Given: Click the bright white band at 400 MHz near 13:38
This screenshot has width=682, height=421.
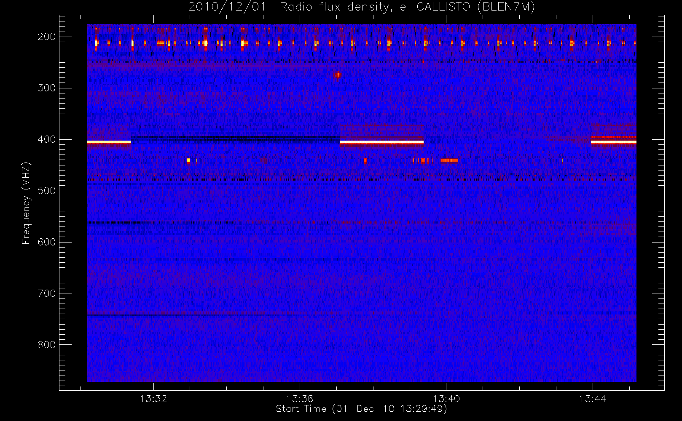Looking at the screenshot, I should point(381,142).
